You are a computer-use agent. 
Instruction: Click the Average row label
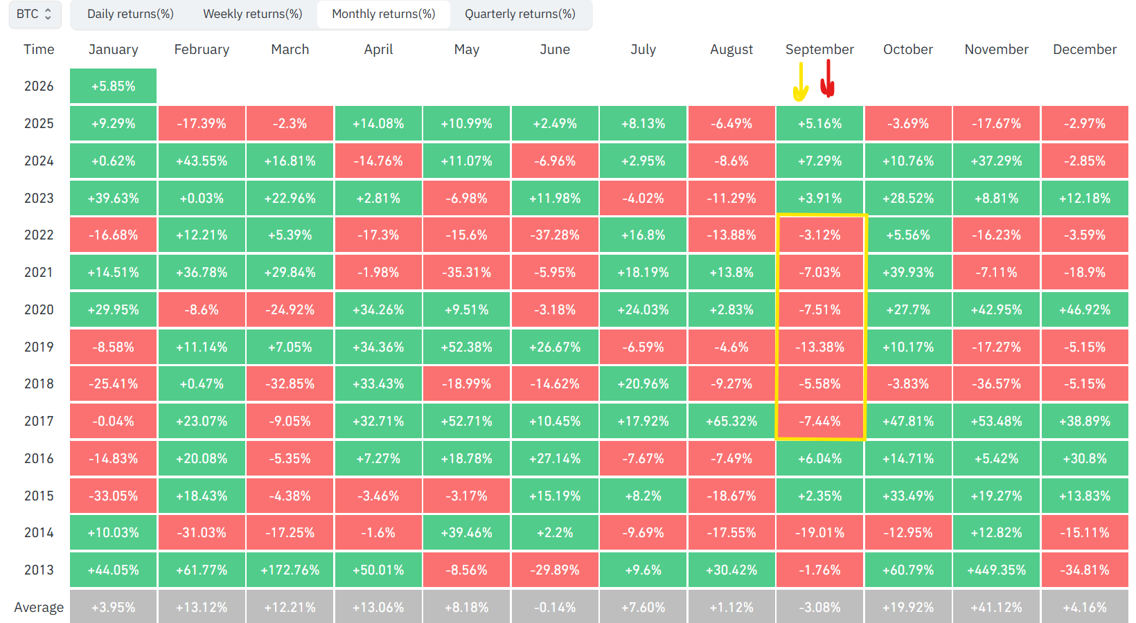(39, 607)
